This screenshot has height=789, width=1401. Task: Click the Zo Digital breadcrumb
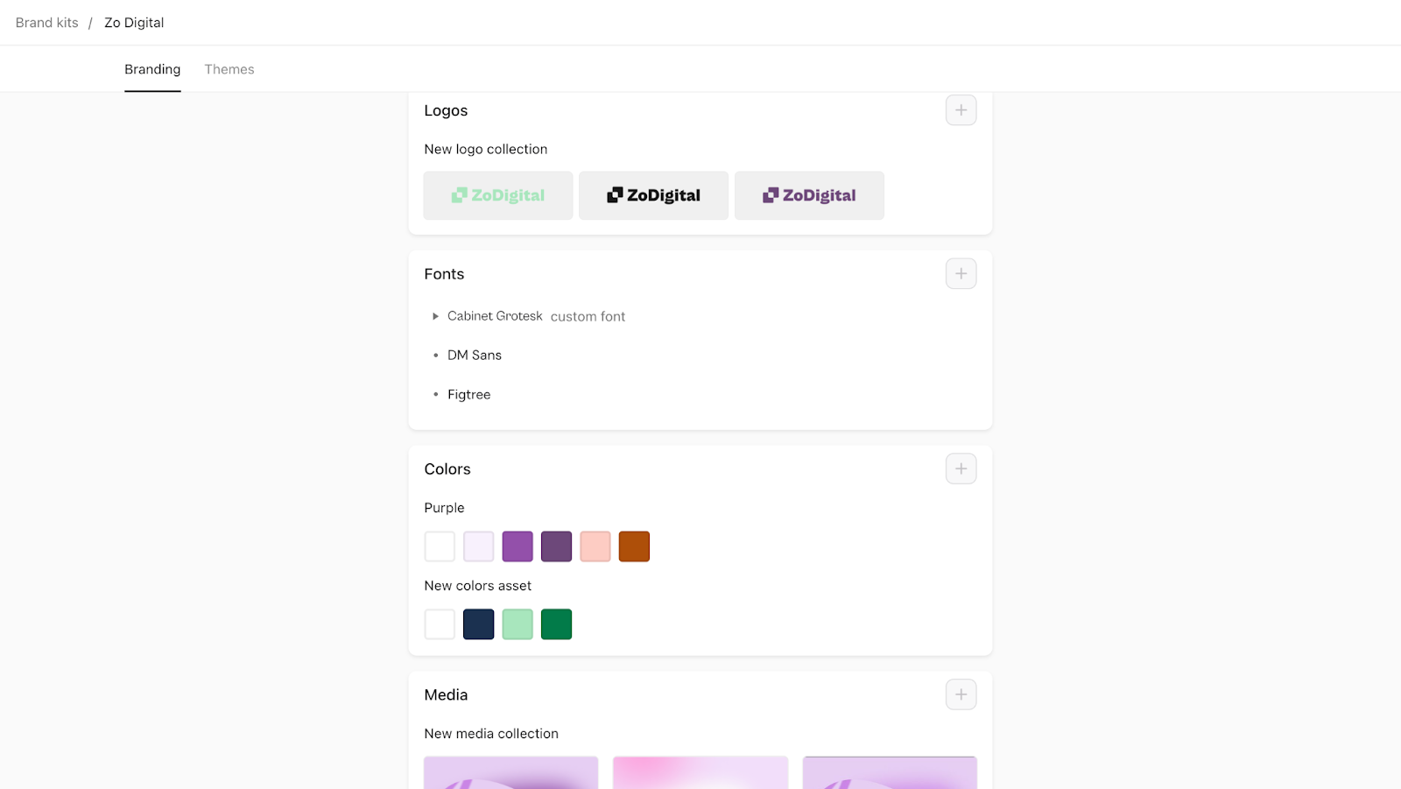tap(134, 23)
